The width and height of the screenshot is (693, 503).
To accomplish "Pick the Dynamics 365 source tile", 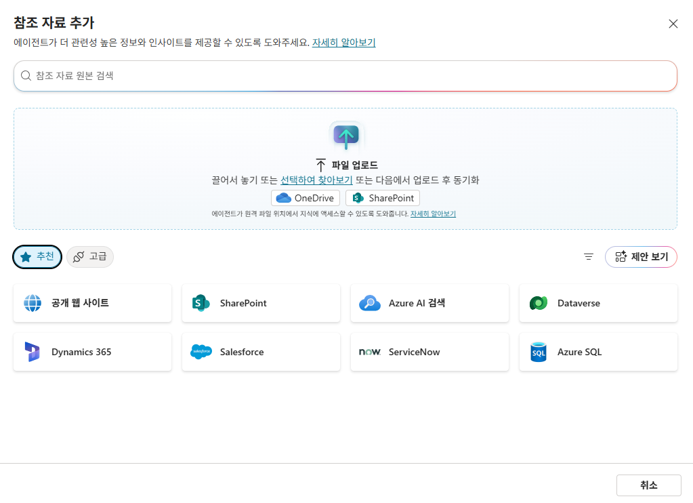I will pyautogui.click(x=92, y=352).
